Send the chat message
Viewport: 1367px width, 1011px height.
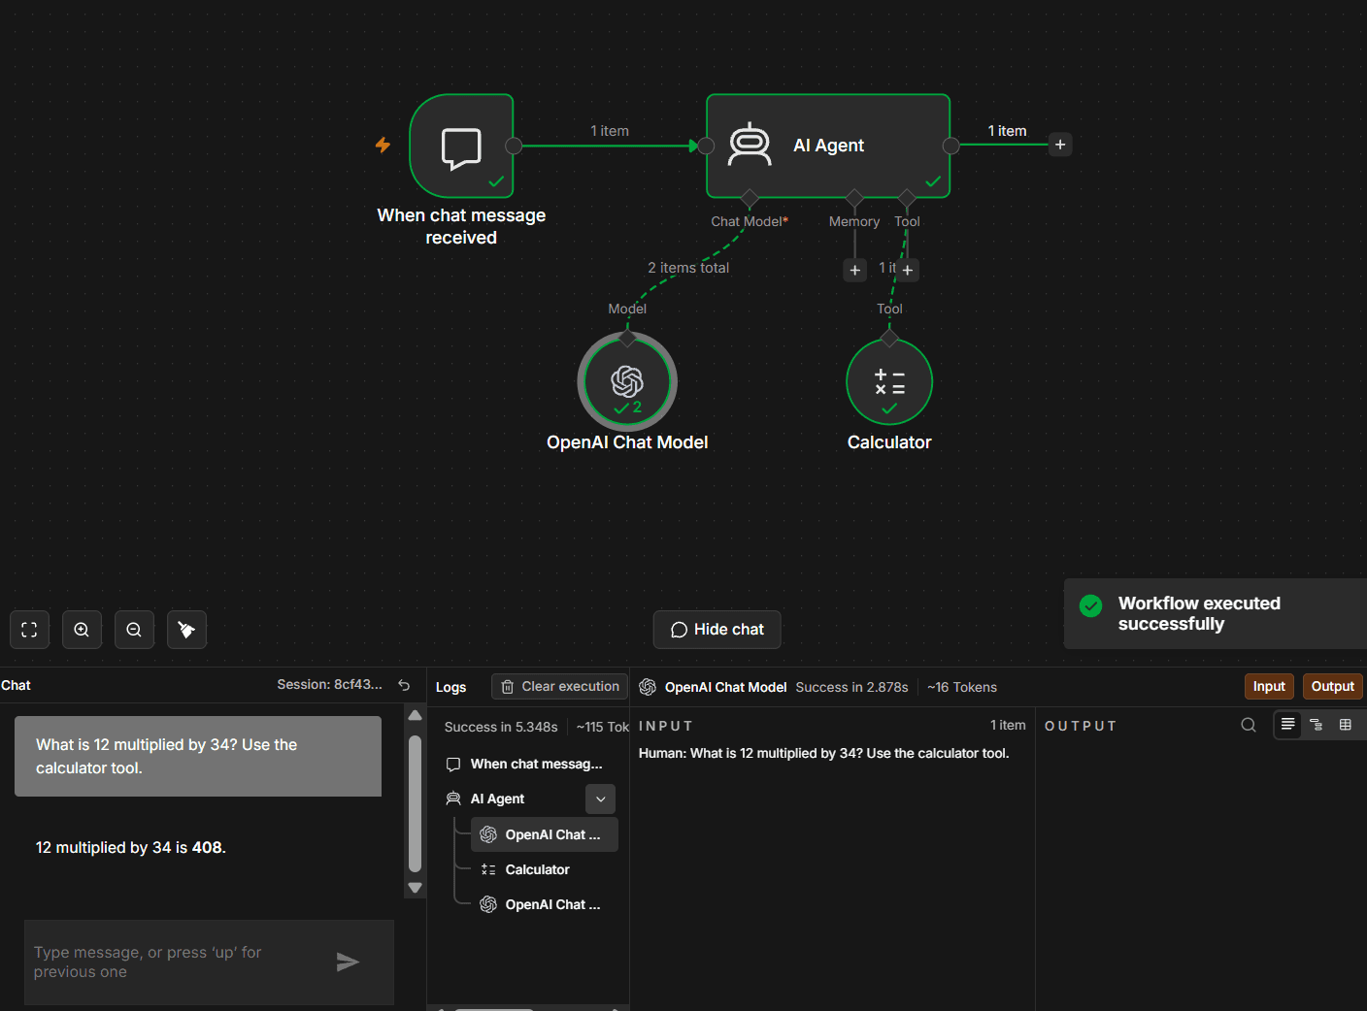tap(348, 962)
